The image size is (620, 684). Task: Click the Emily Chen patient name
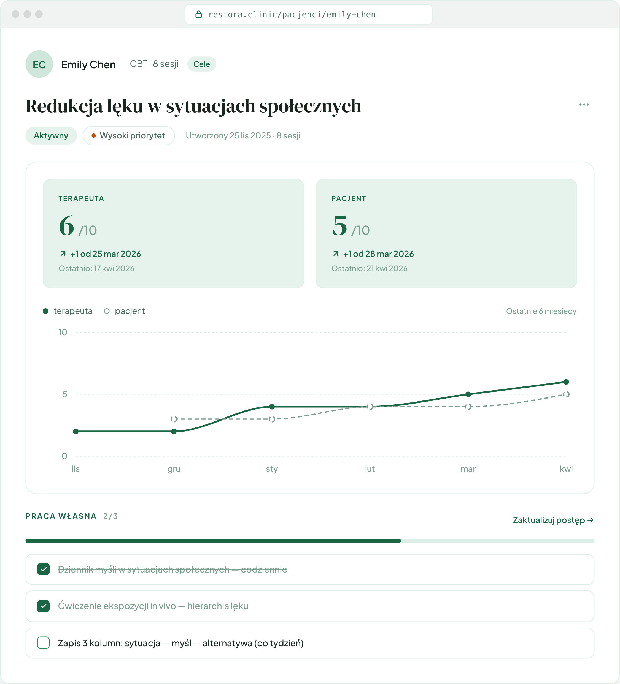point(88,64)
